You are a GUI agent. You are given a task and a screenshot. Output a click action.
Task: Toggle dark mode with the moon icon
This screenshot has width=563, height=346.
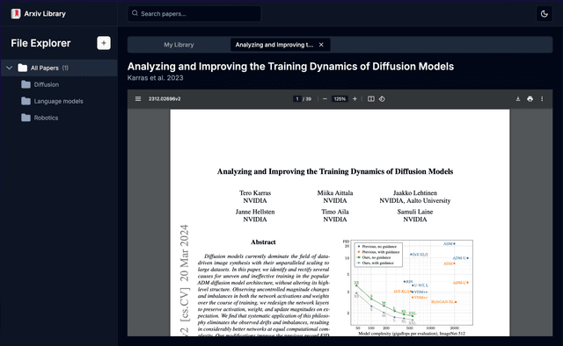(544, 14)
